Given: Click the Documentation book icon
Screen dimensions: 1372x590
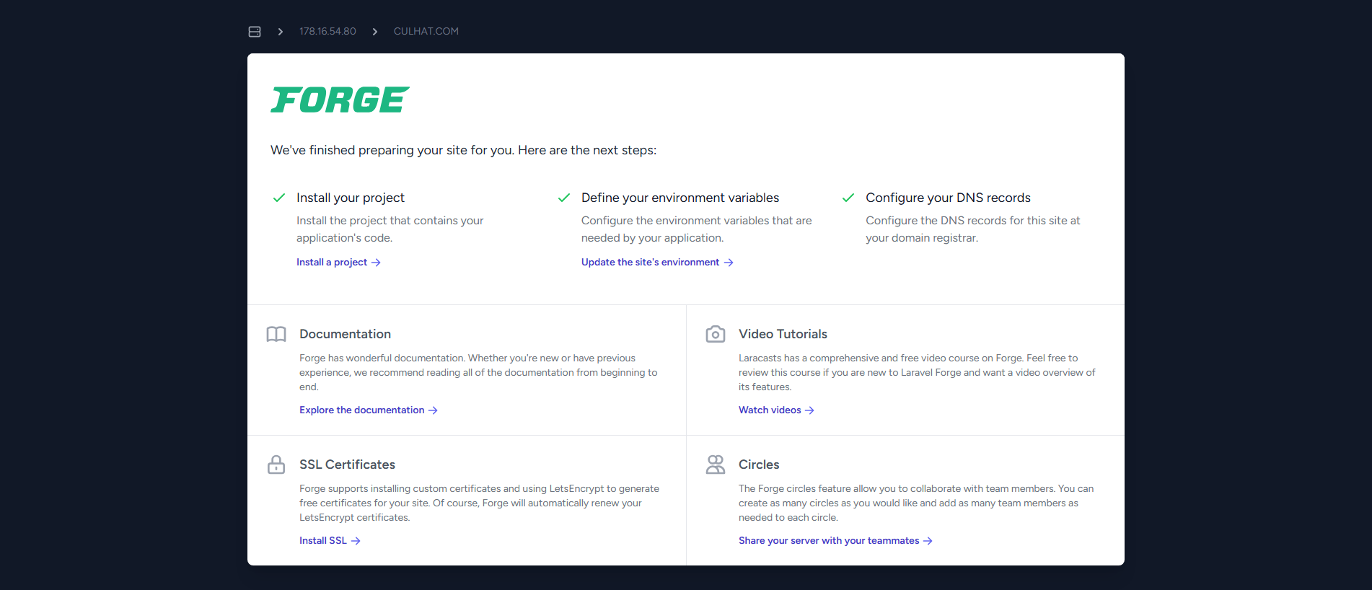Looking at the screenshot, I should 276,334.
